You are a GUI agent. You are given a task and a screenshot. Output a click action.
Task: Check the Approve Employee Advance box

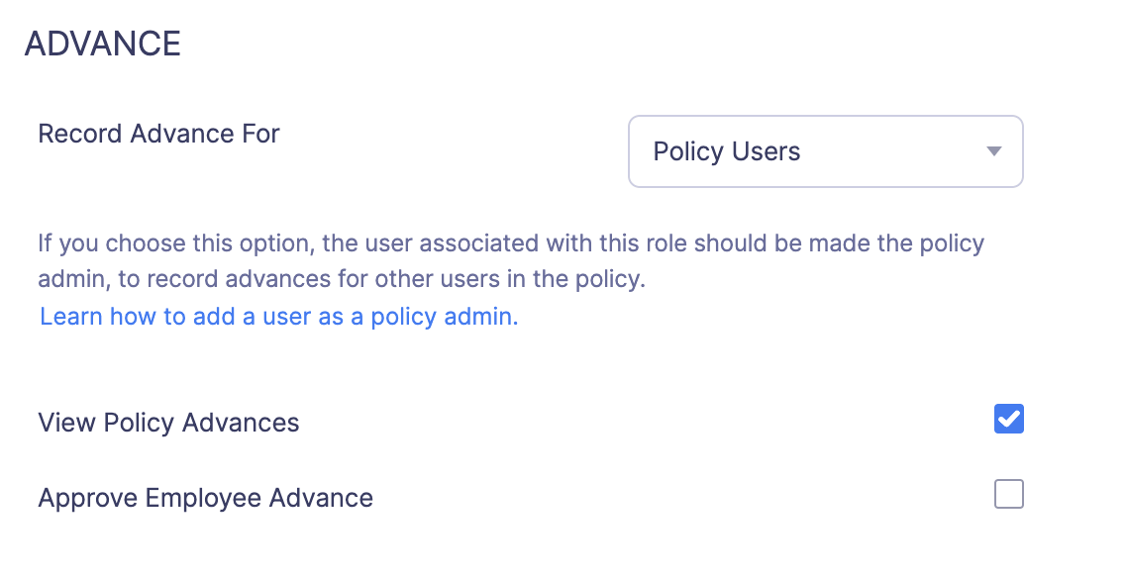pyautogui.click(x=1008, y=494)
